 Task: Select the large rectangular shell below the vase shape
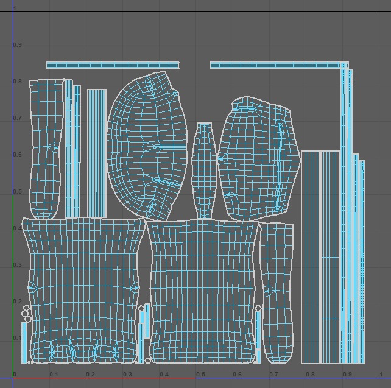tap(203, 291)
